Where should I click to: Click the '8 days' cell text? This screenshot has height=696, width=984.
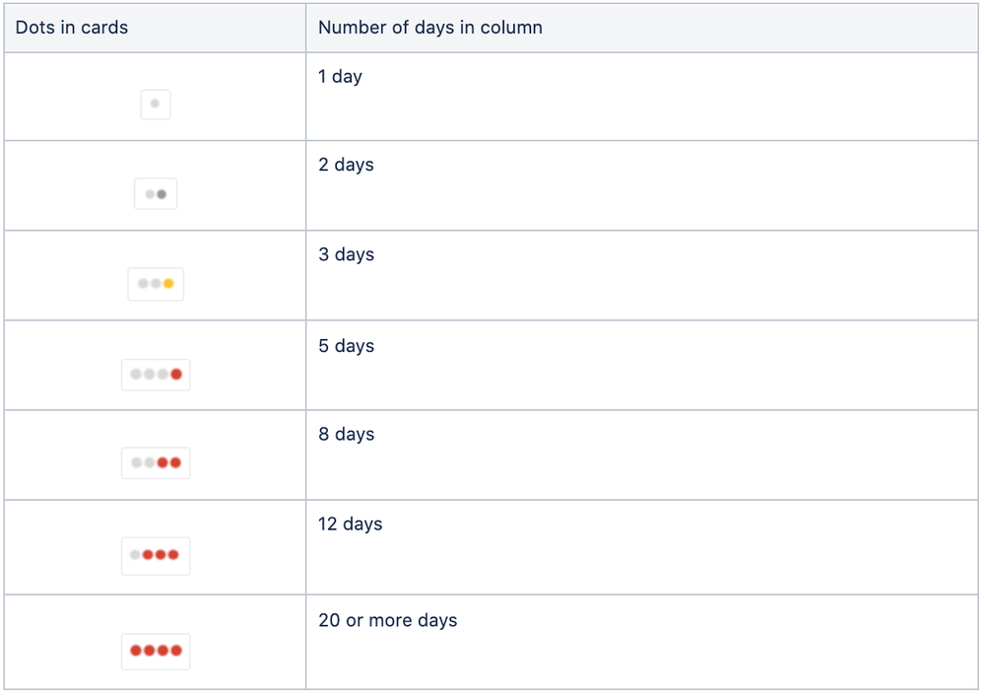(x=347, y=434)
